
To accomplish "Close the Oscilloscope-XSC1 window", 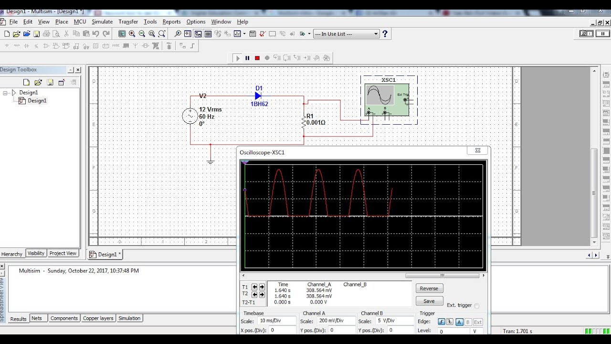I will 477,150.
